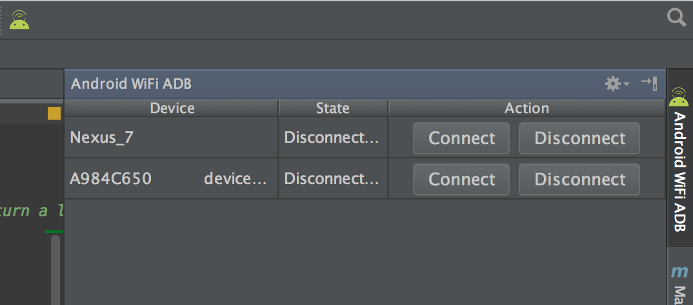This screenshot has width=693, height=305.
Task: Click the Action column header
Action: click(x=527, y=108)
